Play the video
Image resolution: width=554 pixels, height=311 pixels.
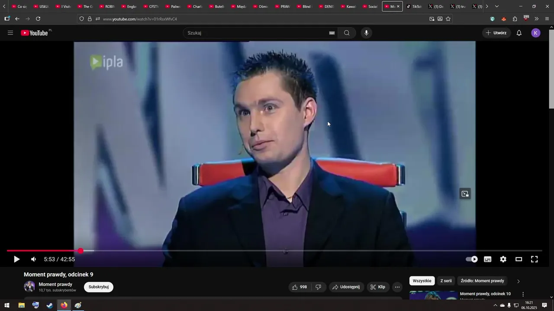16,259
